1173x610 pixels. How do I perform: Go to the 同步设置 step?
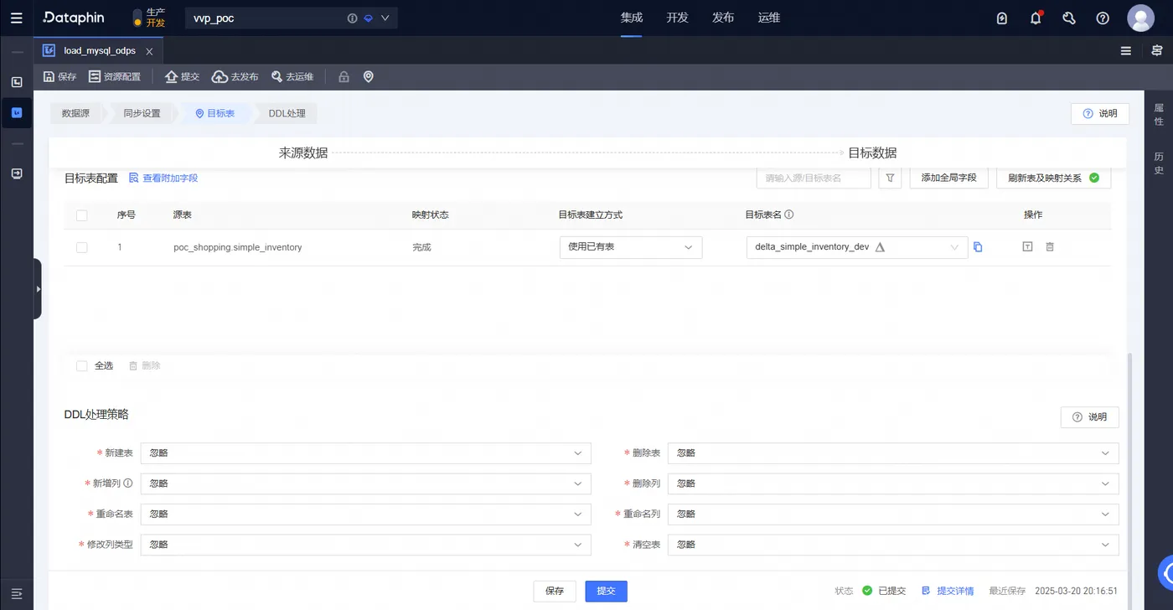pos(142,113)
